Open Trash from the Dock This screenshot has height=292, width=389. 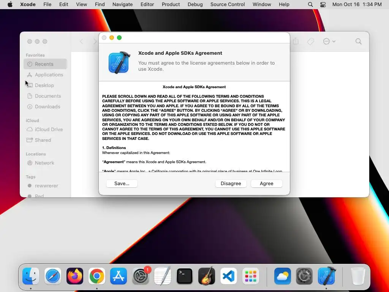click(358, 276)
